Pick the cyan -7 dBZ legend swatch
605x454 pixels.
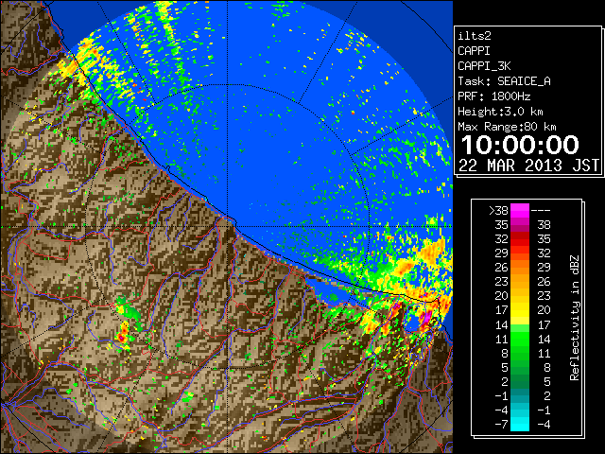(x=520, y=424)
